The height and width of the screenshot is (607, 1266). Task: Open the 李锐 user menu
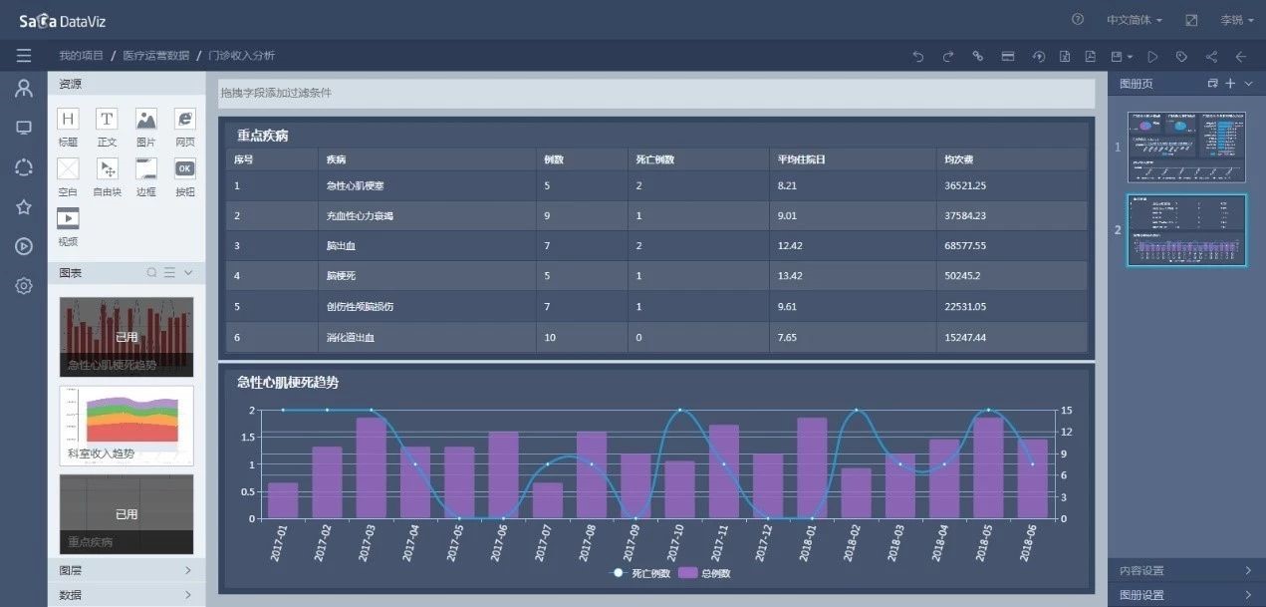coord(1236,20)
